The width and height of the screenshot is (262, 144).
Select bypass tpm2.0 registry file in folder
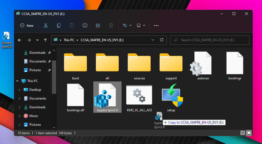pyautogui.click(x=107, y=97)
